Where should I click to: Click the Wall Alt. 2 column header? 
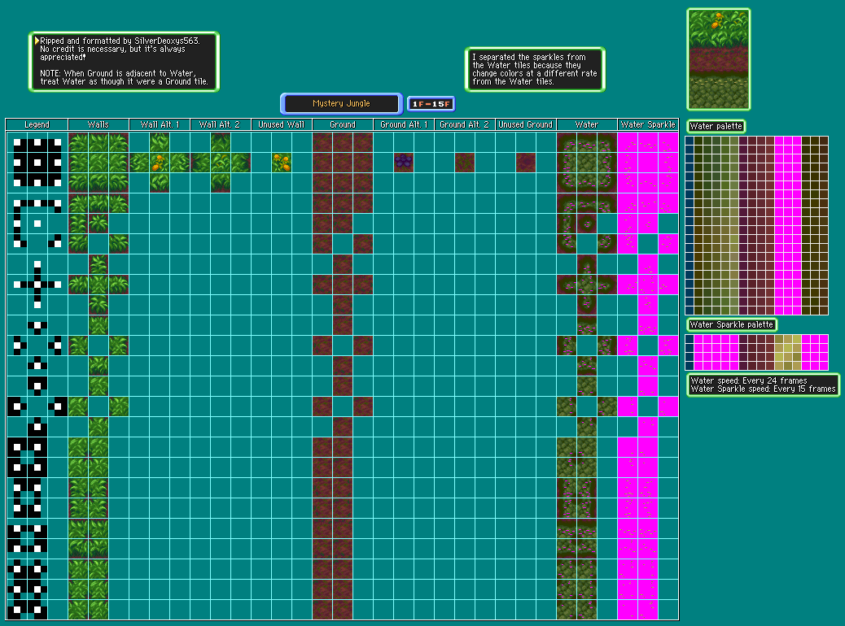pos(220,125)
